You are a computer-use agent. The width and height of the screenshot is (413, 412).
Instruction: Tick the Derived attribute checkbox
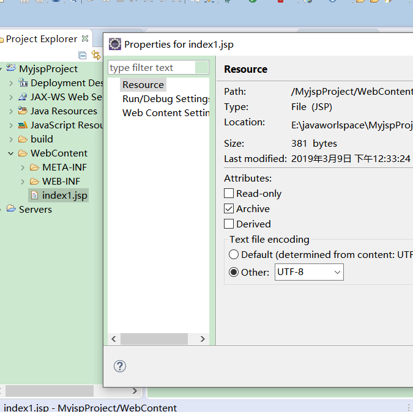[x=229, y=224]
